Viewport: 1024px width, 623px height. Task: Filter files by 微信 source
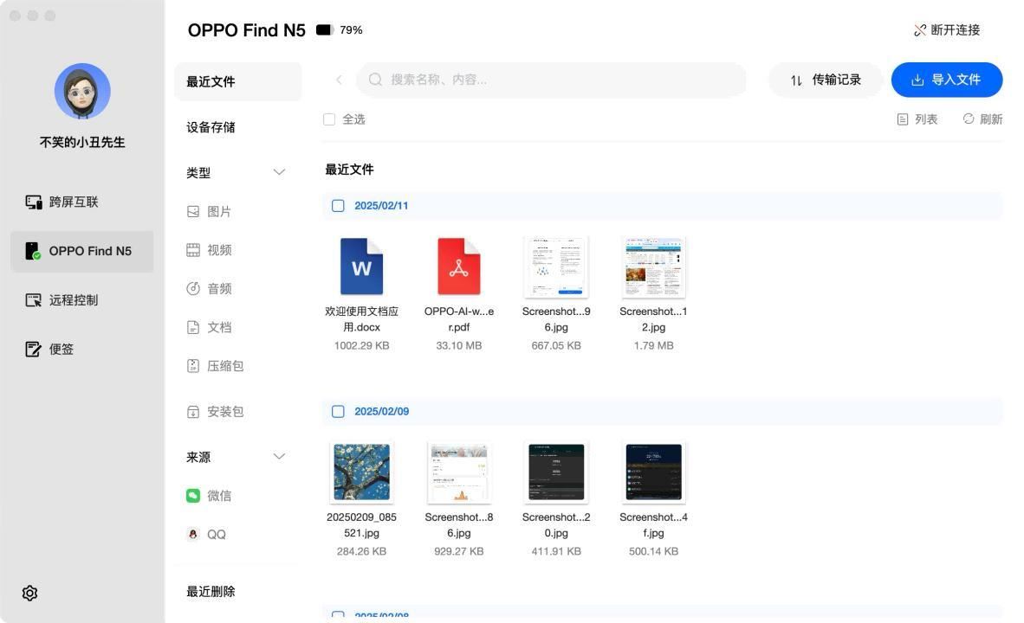(218, 495)
